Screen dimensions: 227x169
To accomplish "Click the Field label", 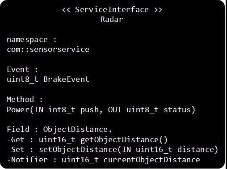I will click(x=18, y=129).
